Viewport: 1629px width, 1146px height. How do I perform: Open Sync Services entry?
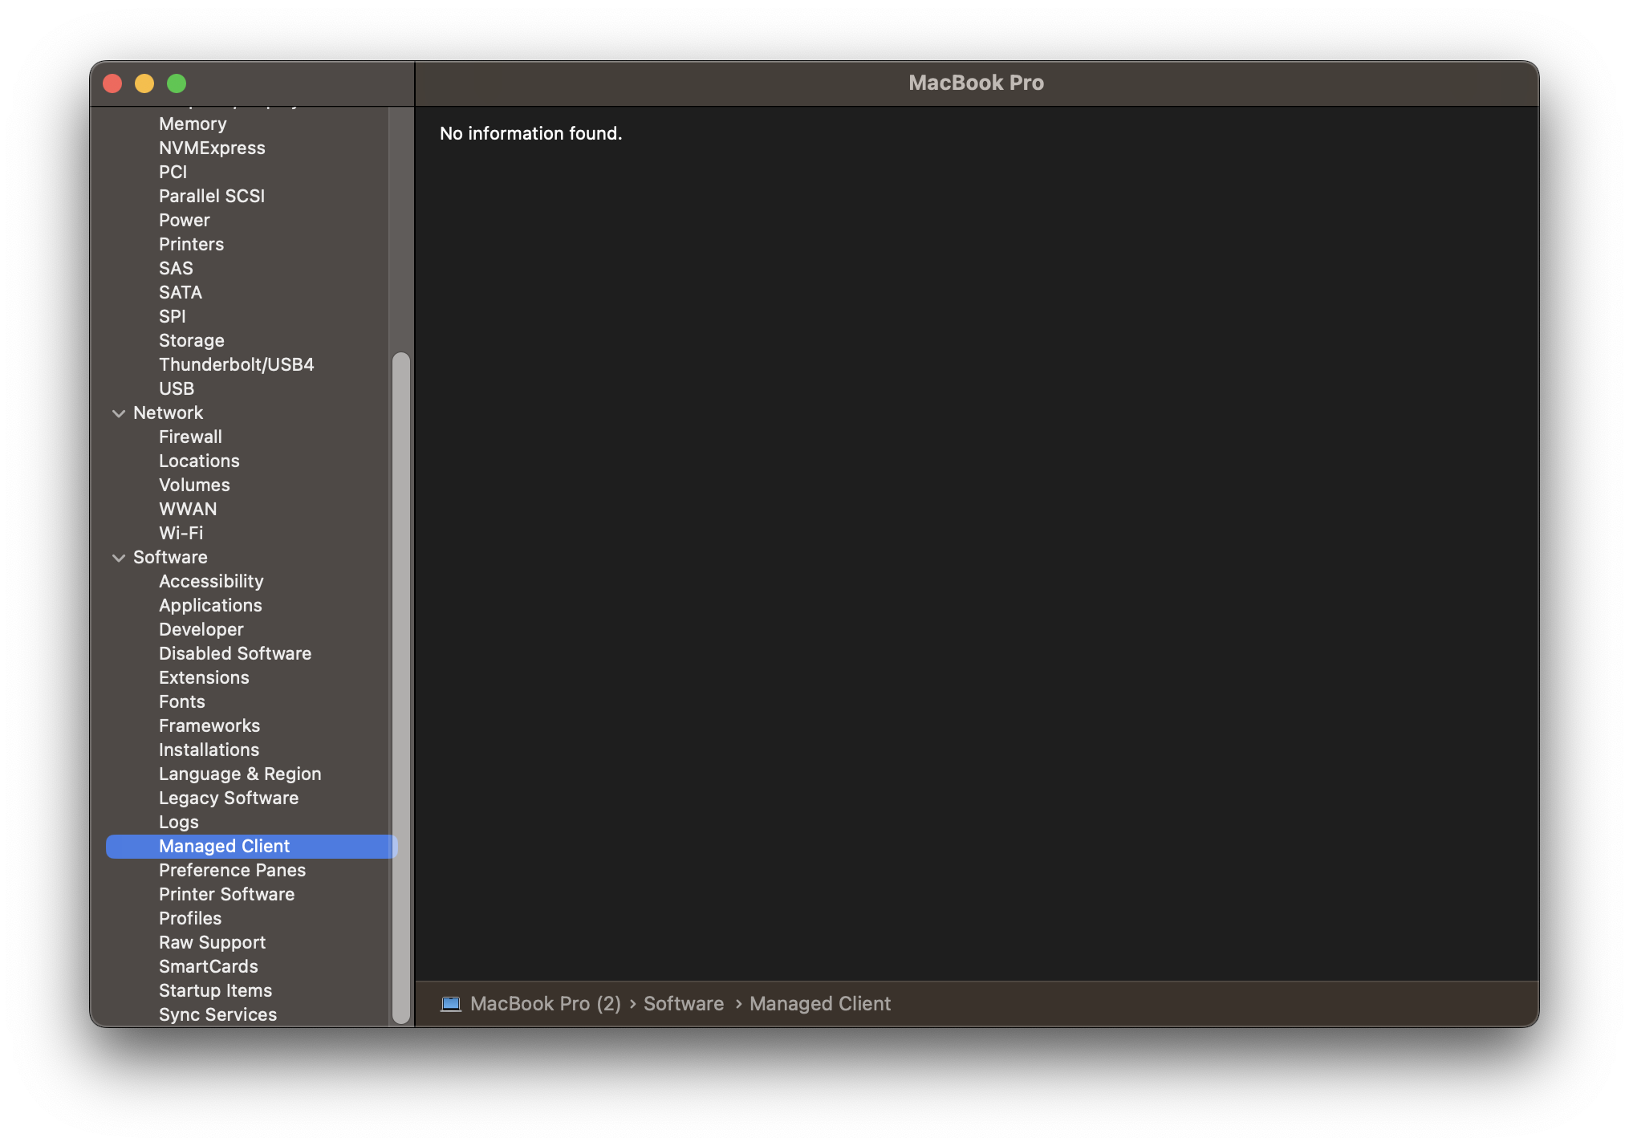[217, 1015]
